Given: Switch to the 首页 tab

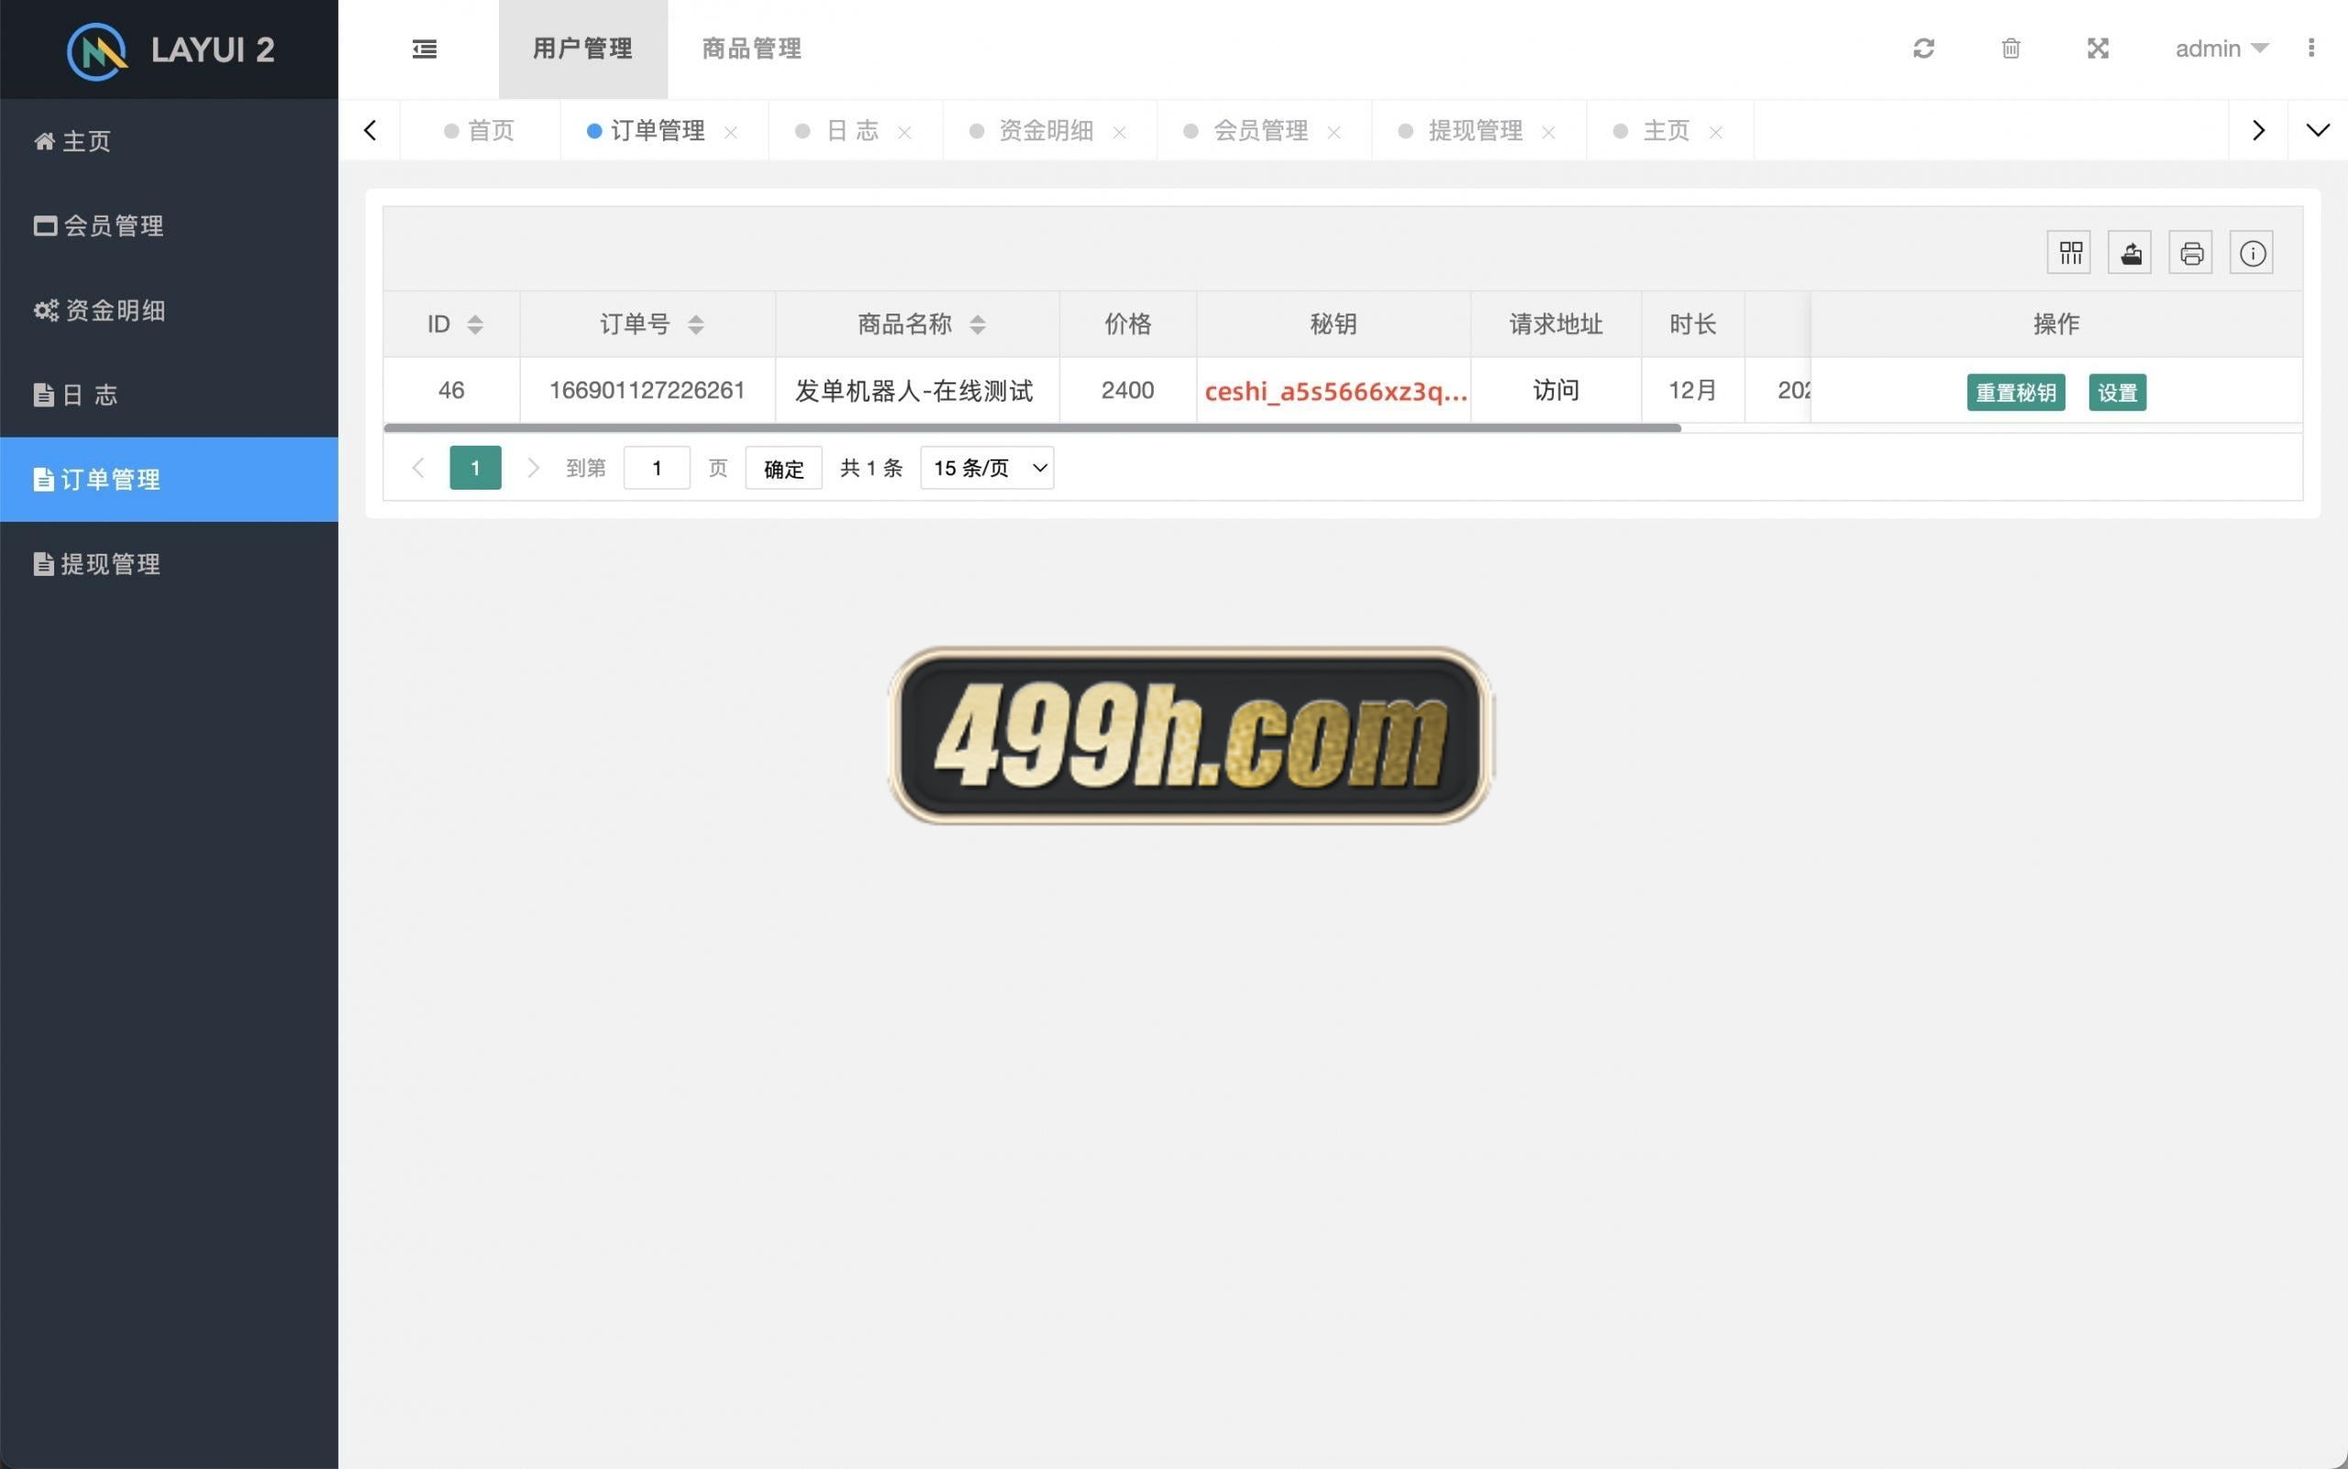Looking at the screenshot, I should [480, 130].
